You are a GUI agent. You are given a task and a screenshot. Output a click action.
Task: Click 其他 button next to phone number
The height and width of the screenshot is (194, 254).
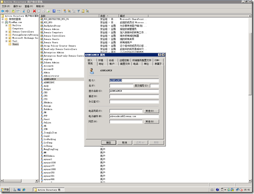tap(151, 111)
